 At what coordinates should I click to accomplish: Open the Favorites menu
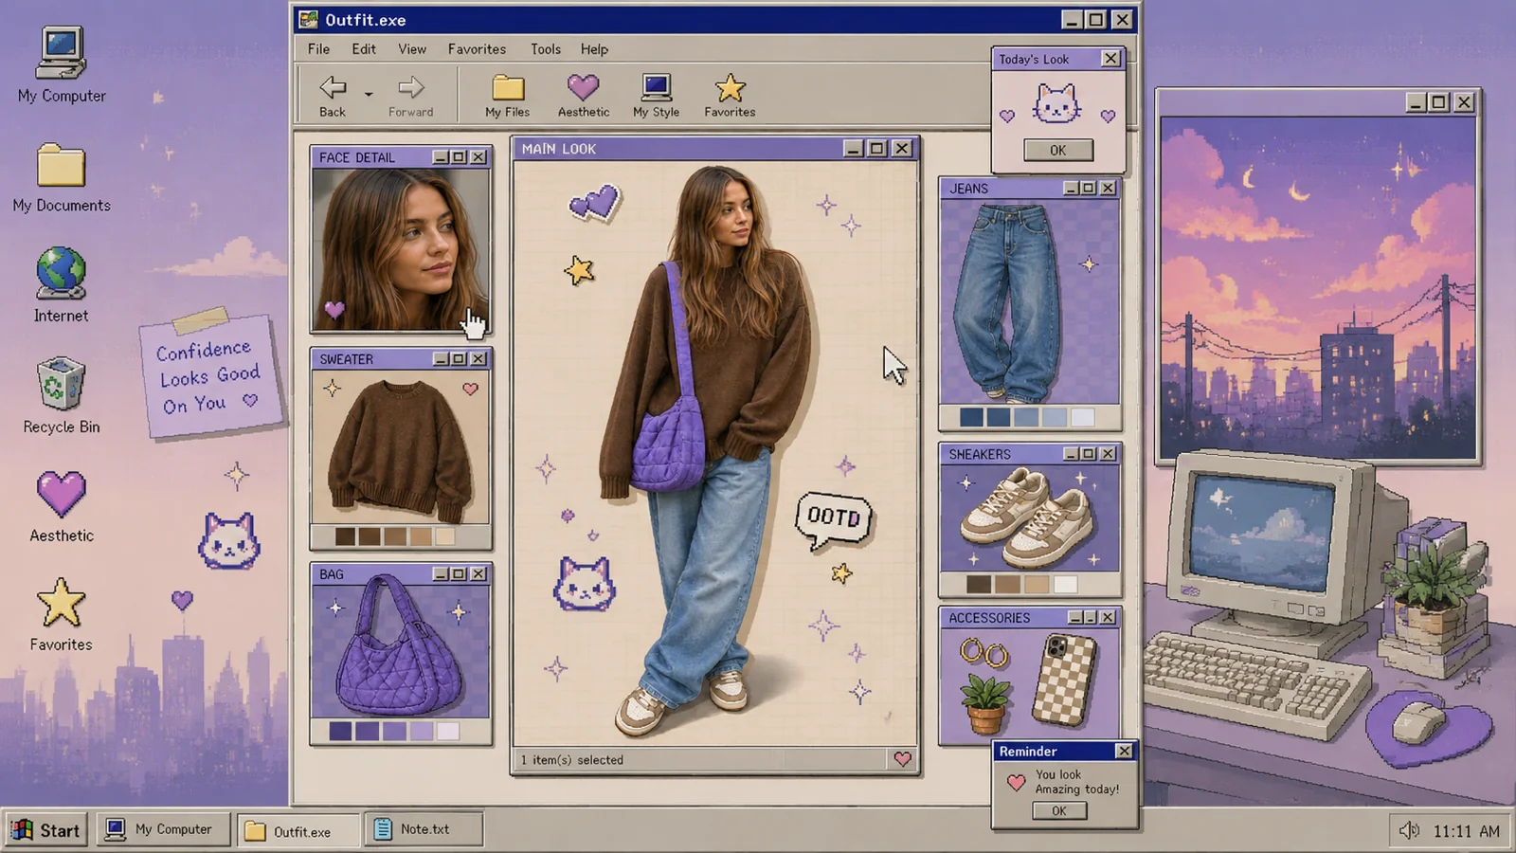(477, 49)
